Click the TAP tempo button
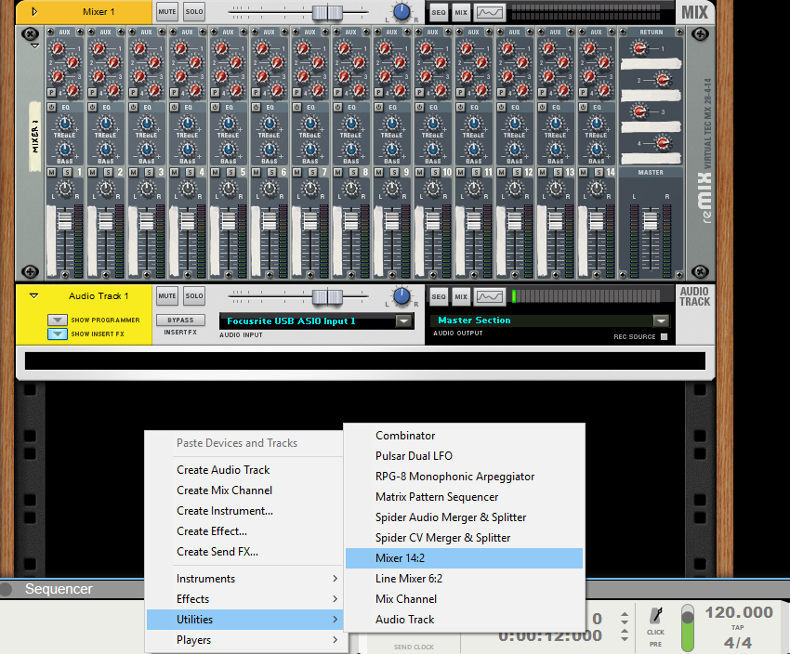 pyautogui.click(x=738, y=627)
